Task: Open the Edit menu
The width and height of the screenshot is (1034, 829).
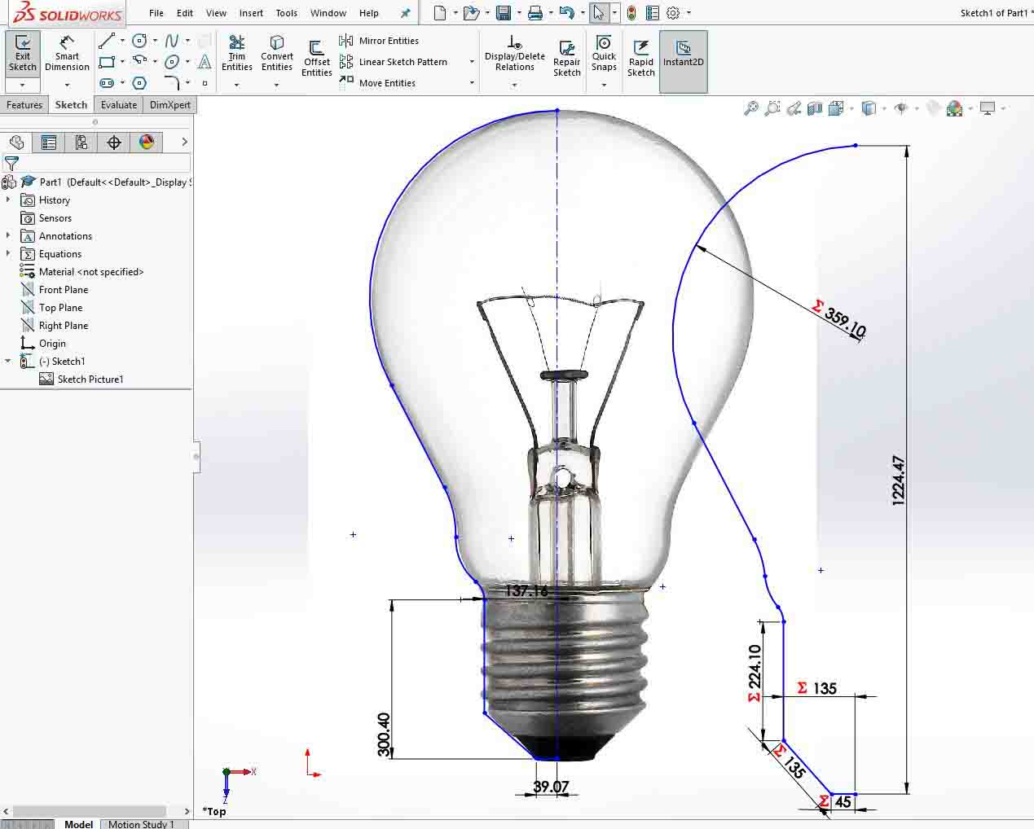Action: point(185,13)
